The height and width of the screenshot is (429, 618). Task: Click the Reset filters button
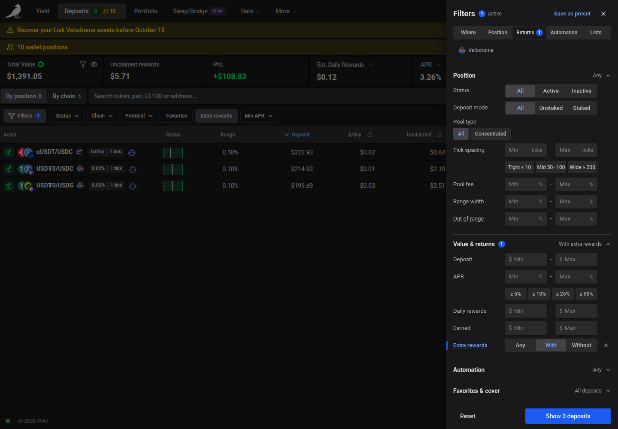[467, 416]
